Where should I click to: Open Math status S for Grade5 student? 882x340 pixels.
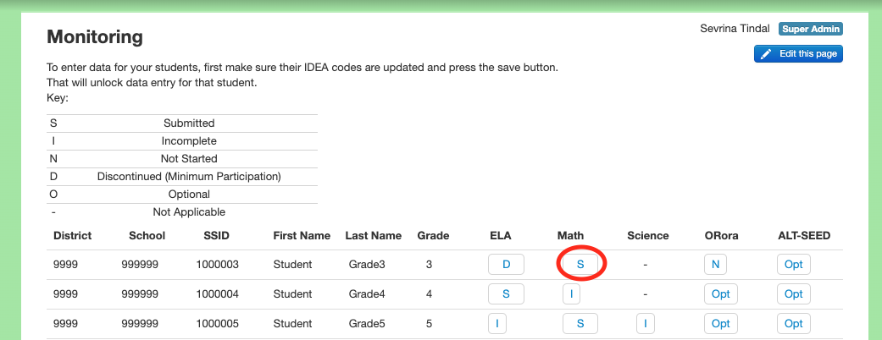tap(580, 324)
